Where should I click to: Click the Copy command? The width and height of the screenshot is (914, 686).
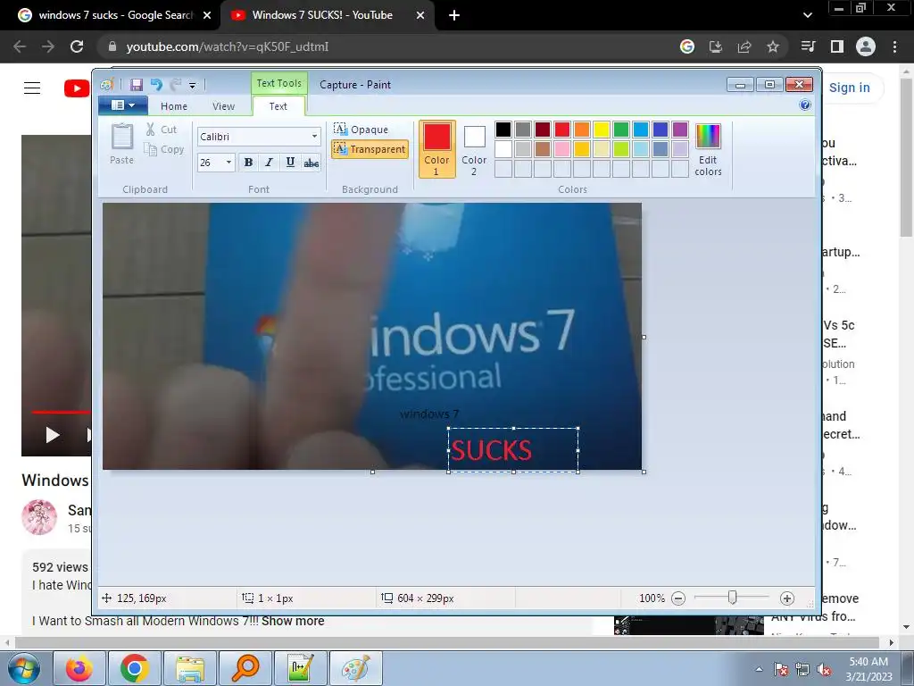[x=164, y=149]
